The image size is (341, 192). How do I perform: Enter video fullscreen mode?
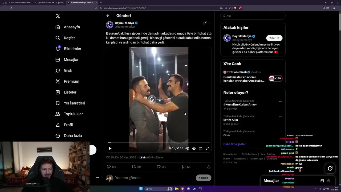[x=208, y=149]
